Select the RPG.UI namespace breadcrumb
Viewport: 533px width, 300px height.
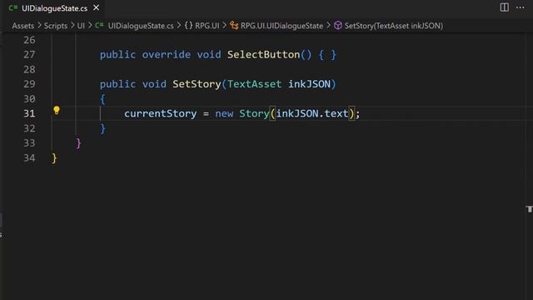(207, 26)
